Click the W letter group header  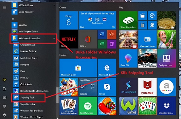coord(13,19)
